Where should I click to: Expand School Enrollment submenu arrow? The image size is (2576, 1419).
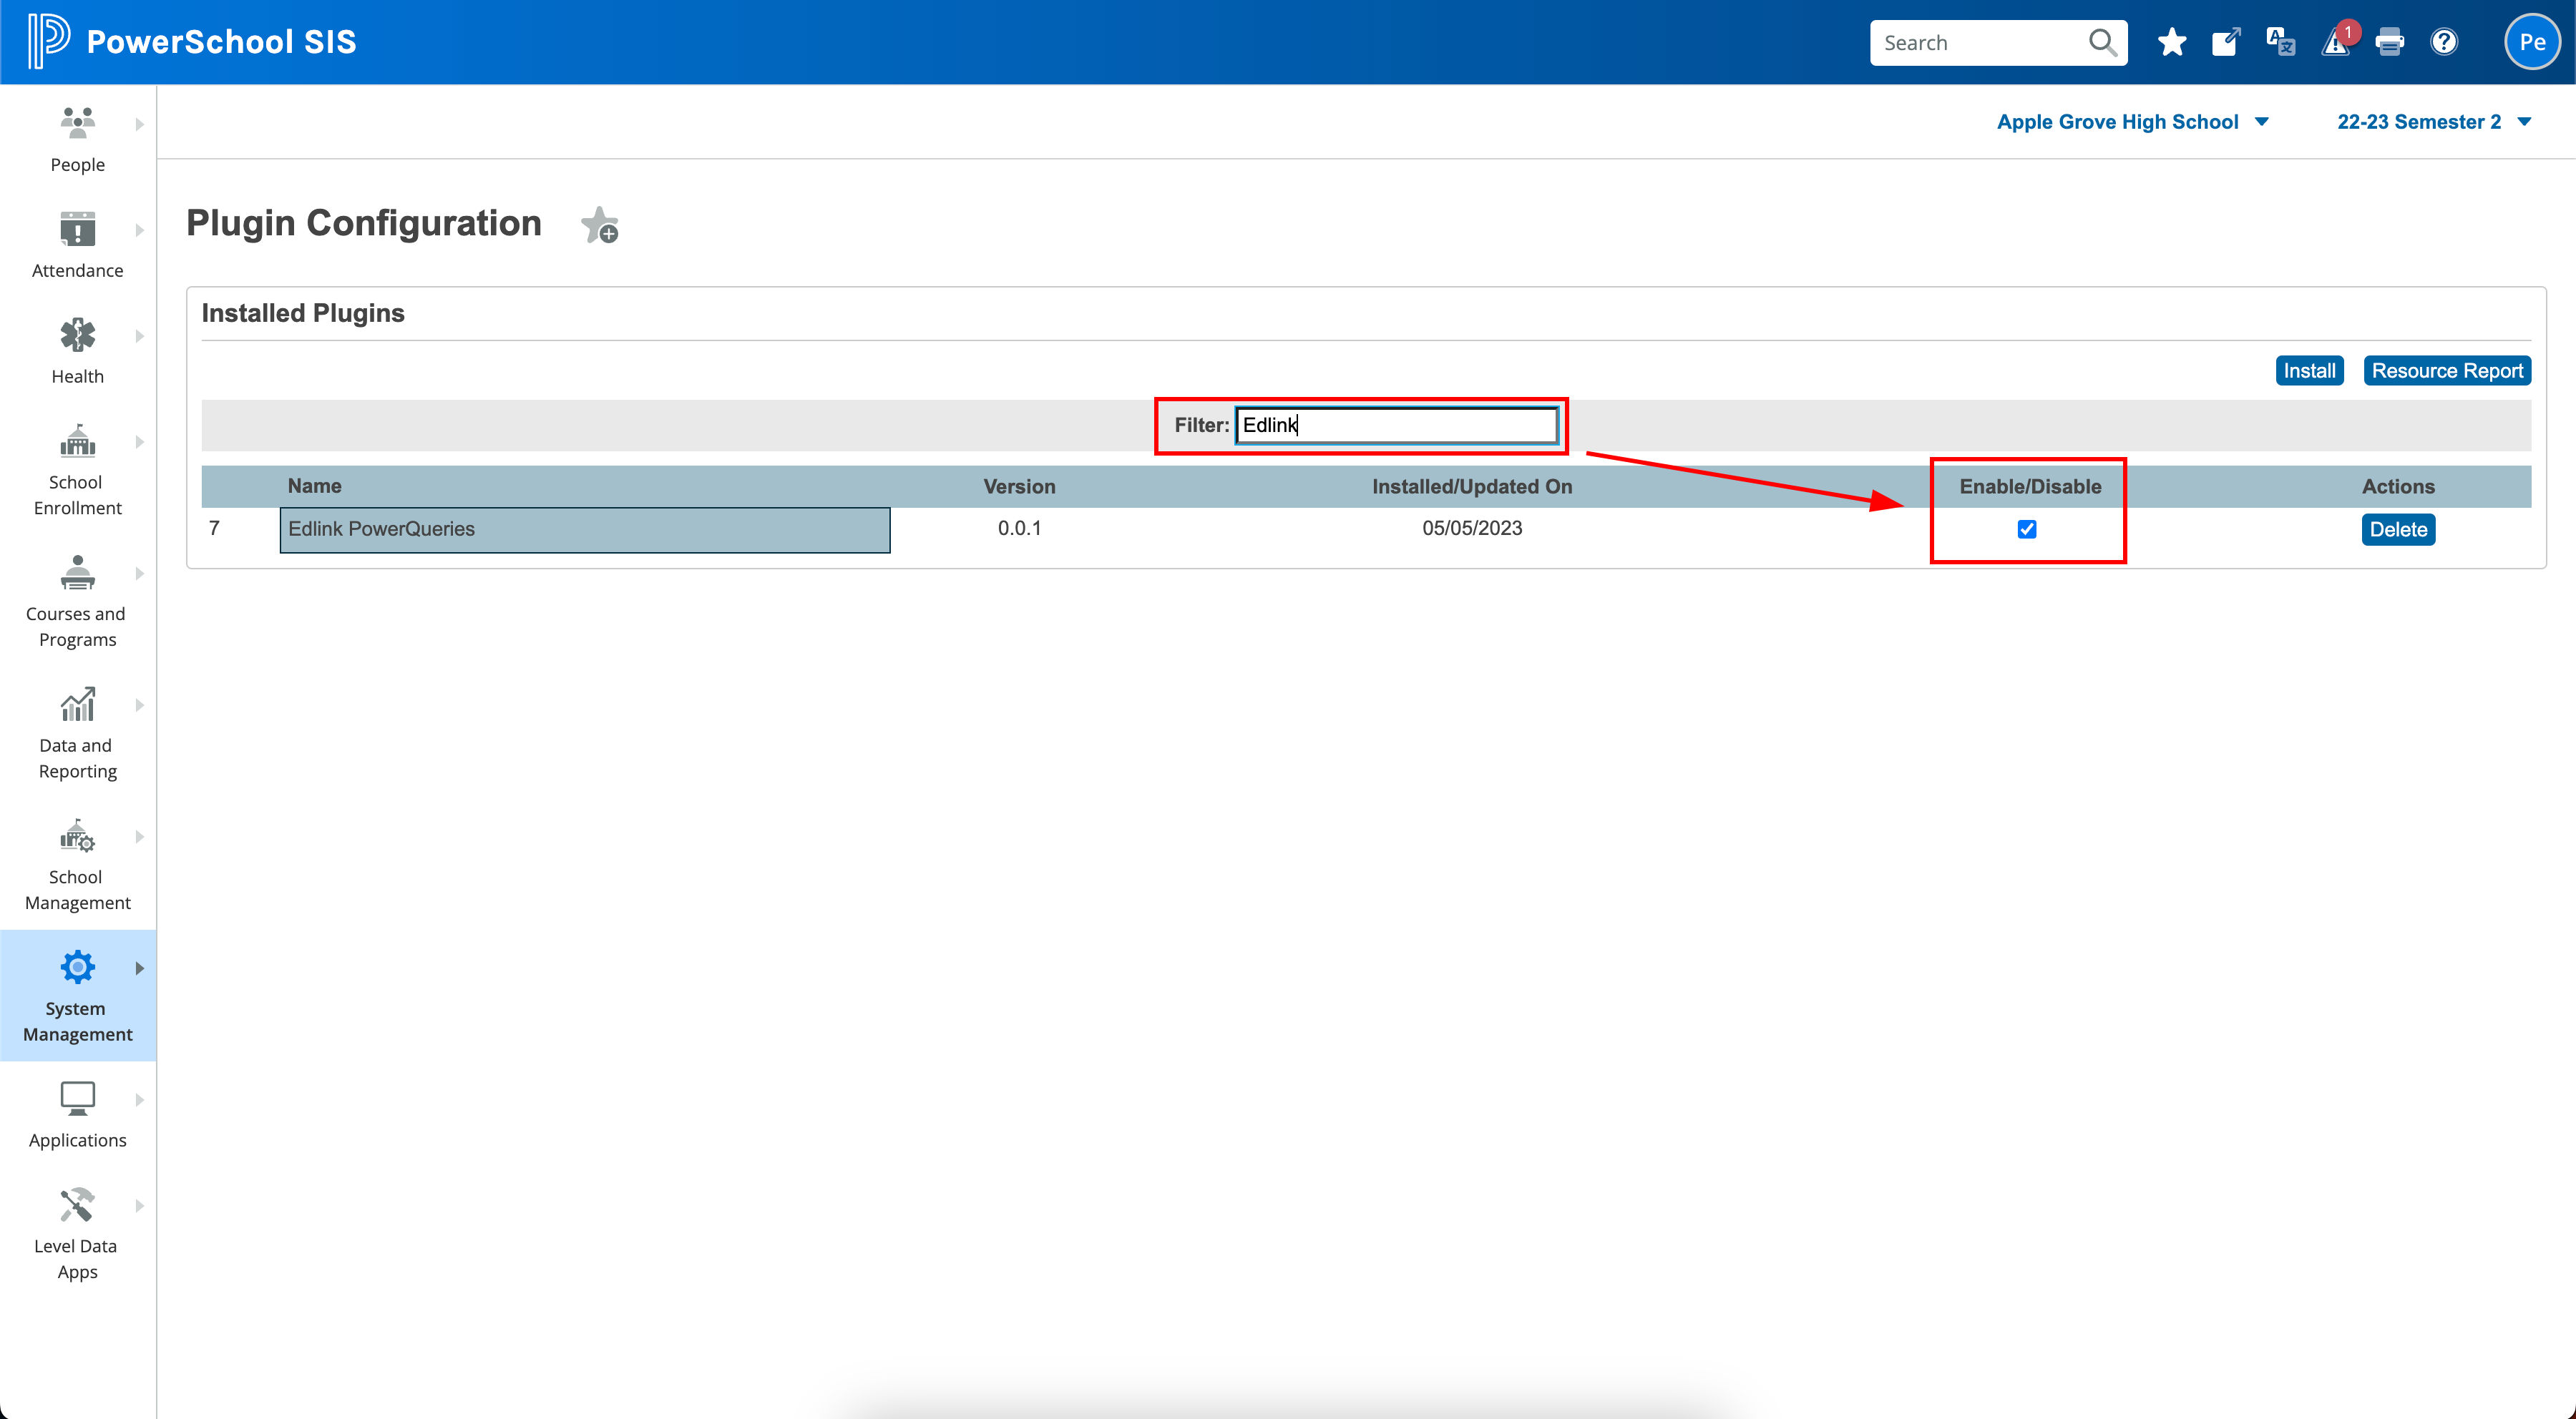tap(139, 442)
